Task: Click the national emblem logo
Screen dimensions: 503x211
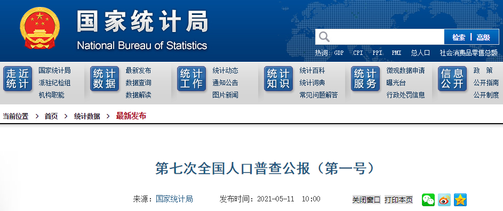Action: 40,28
